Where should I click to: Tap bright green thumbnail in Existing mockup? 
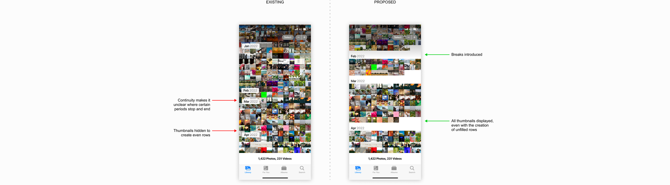tap(264, 94)
